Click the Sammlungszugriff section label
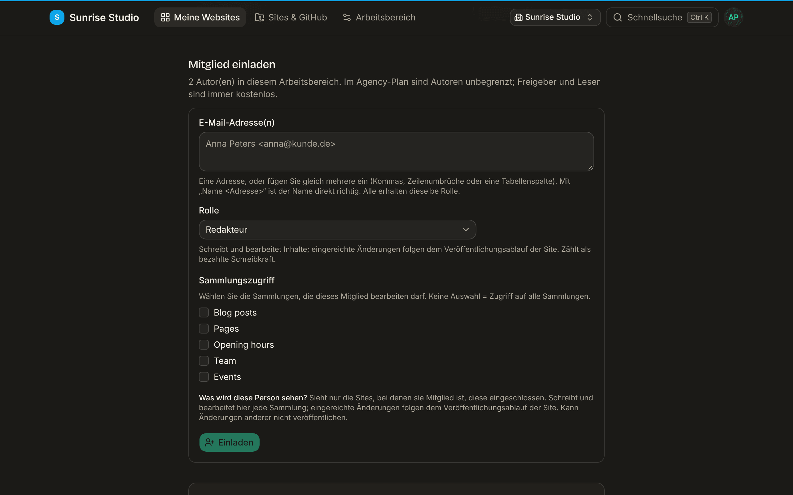Image resolution: width=793 pixels, height=495 pixels. pos(237,280)
